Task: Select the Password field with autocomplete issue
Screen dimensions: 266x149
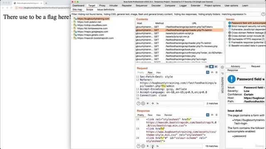Action: pos(249,23)
